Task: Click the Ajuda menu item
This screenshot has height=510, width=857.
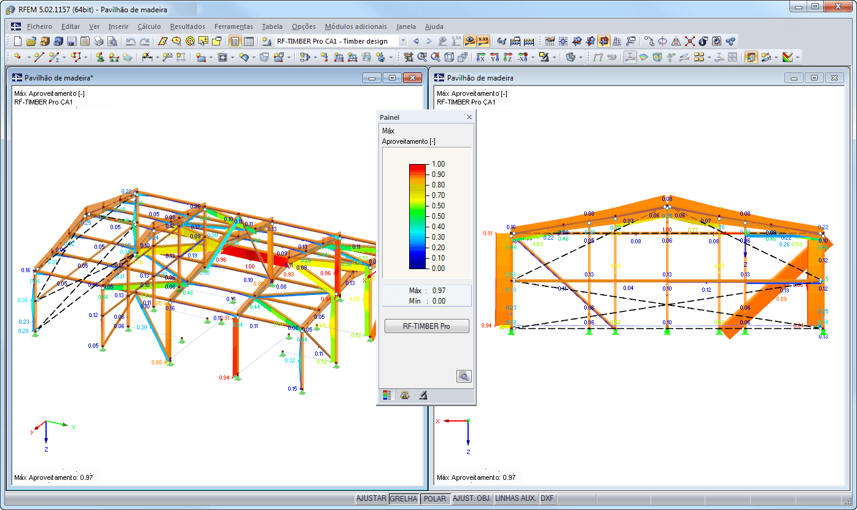Action: (x=434, y=26)
